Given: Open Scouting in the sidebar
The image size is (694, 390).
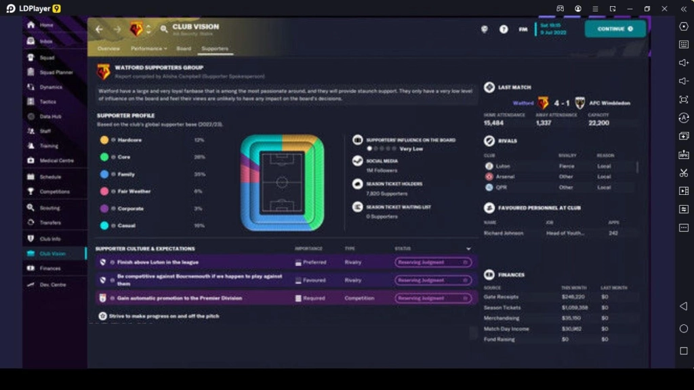Looking at the screenshot, I should (x=49, y=208).
